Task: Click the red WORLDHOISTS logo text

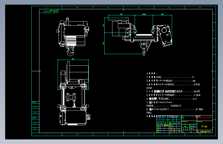Action: point(204,118)
